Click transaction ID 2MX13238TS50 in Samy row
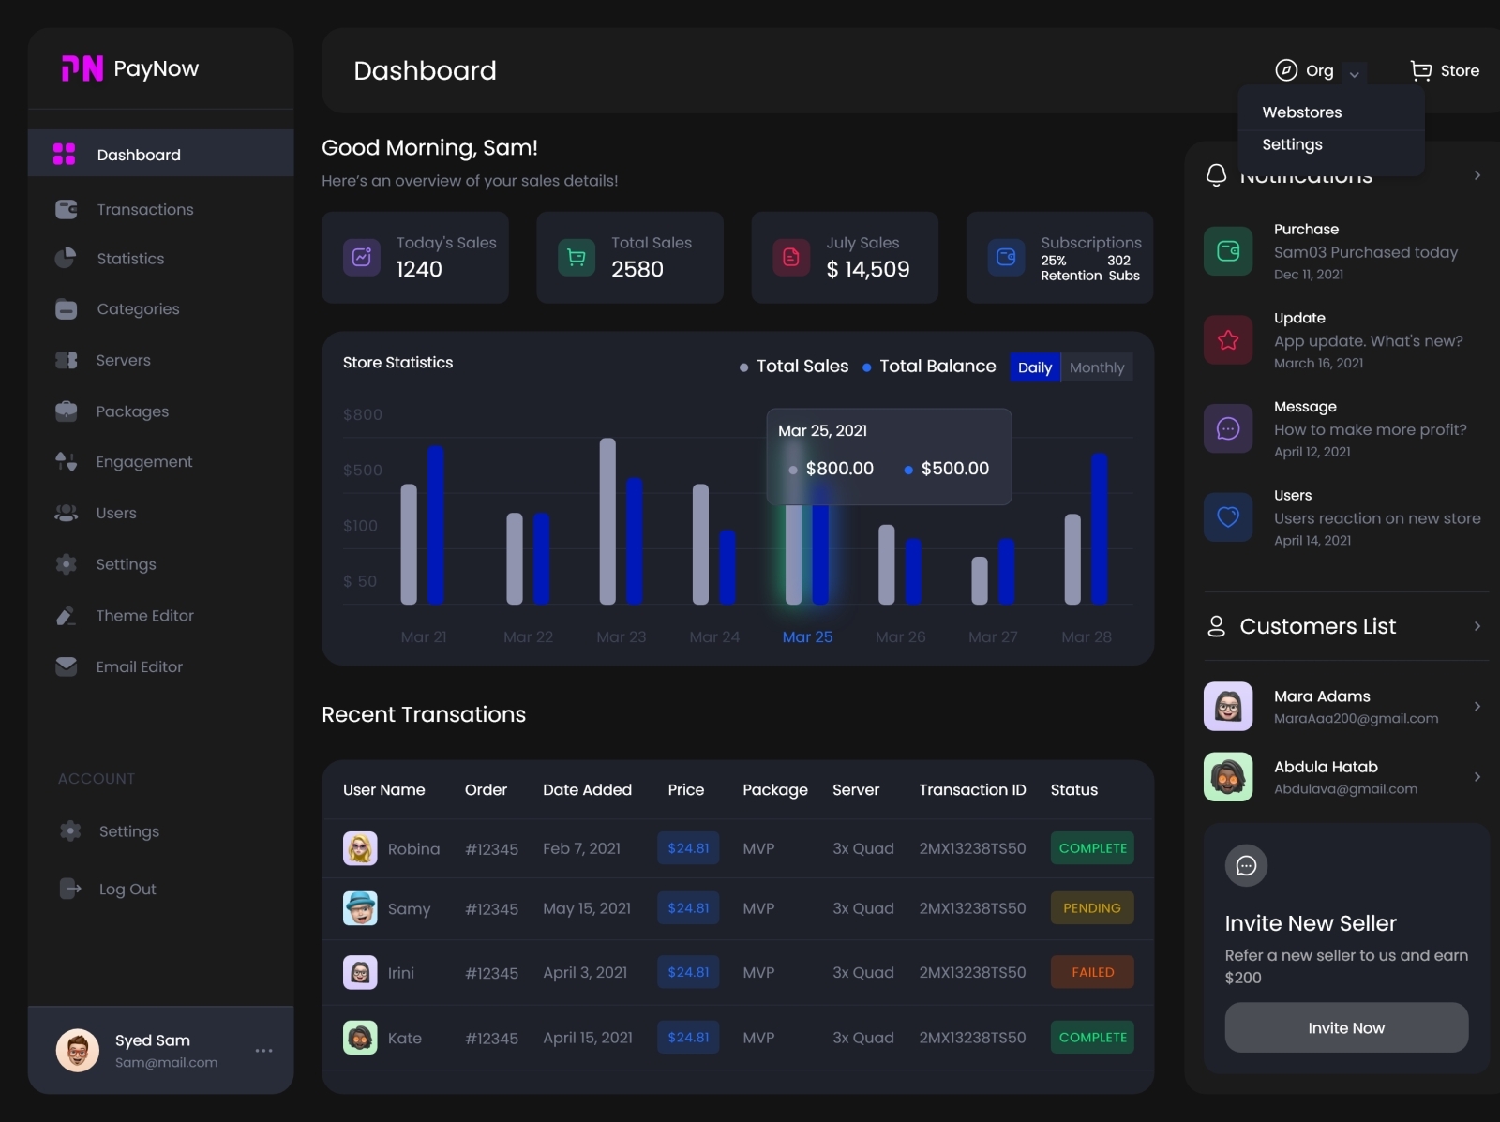Viewport: 1500px width, 1122px height. (972, 907)
